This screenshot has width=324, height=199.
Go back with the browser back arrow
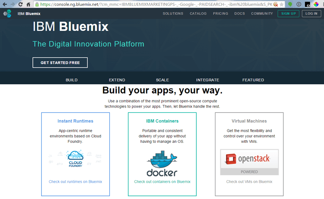pos(4,4)
